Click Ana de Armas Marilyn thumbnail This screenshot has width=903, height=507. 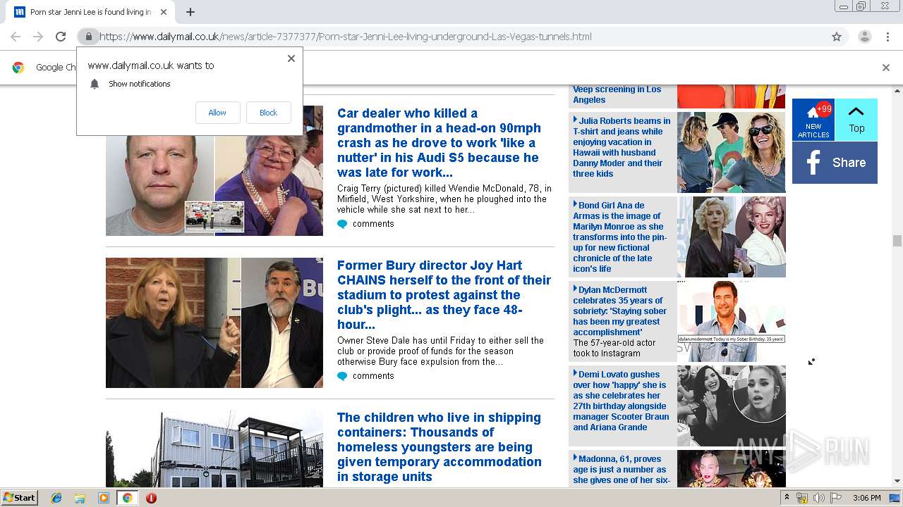[731, 237]
